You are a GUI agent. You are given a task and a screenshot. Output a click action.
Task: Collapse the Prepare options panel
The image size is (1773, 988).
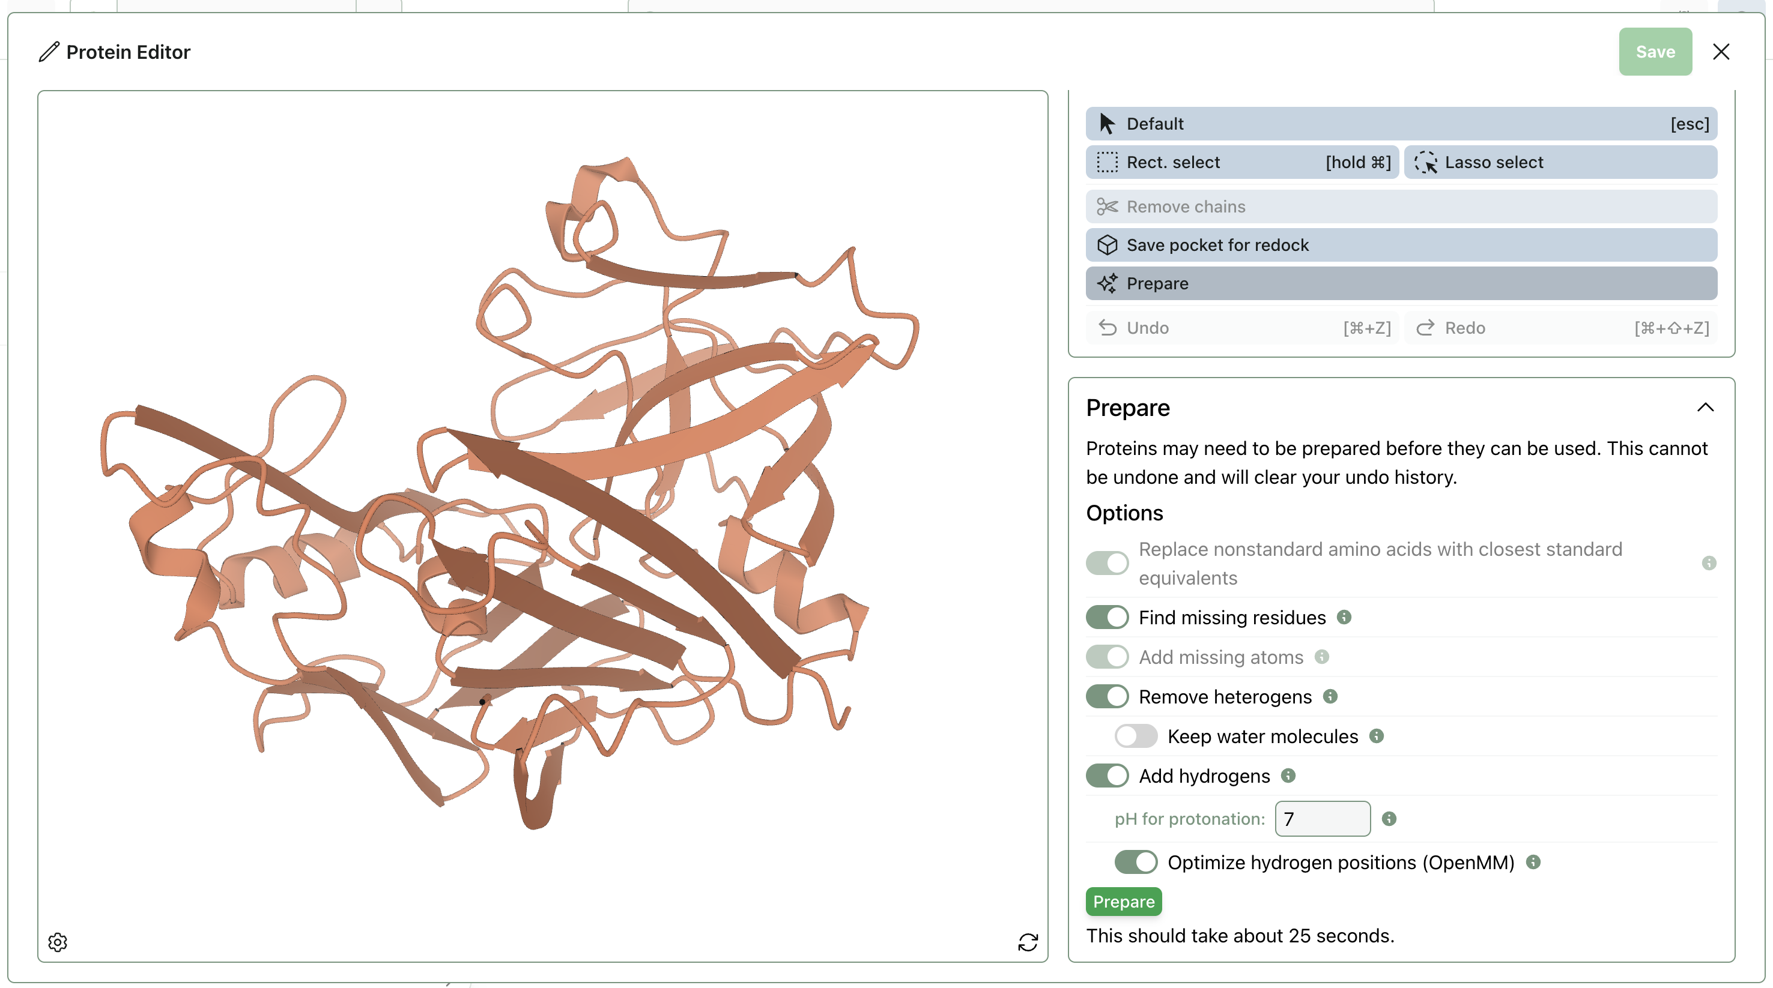1706,408
